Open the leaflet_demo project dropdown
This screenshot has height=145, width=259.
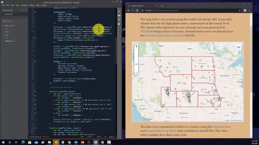pos(8,21)
